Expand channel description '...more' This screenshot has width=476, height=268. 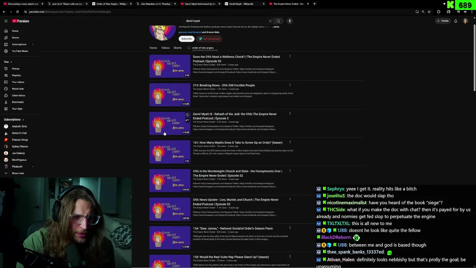pyautogui.click(x=276, y=27)
